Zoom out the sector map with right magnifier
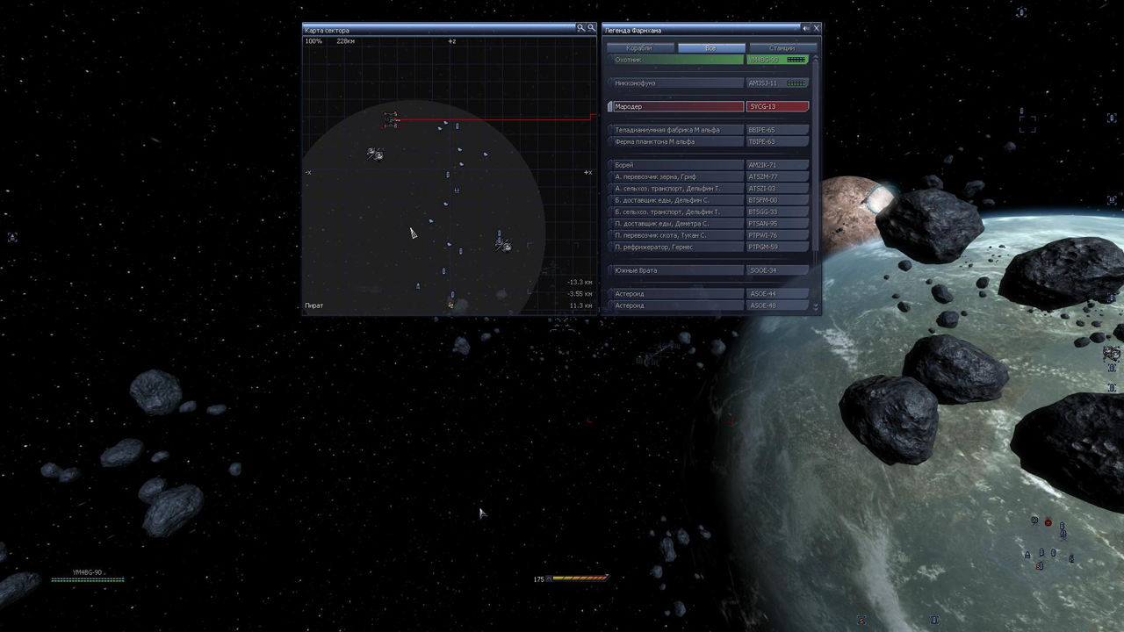 pyautogui.click(x=591, y=28)
